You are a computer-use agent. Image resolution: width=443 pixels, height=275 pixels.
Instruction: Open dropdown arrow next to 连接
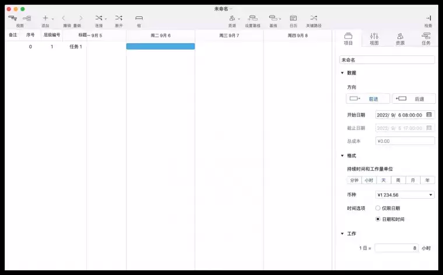coord(106,19)
